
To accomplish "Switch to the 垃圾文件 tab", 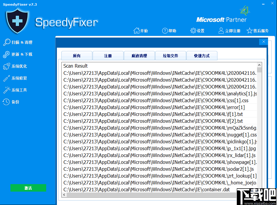I will point(171,55).
